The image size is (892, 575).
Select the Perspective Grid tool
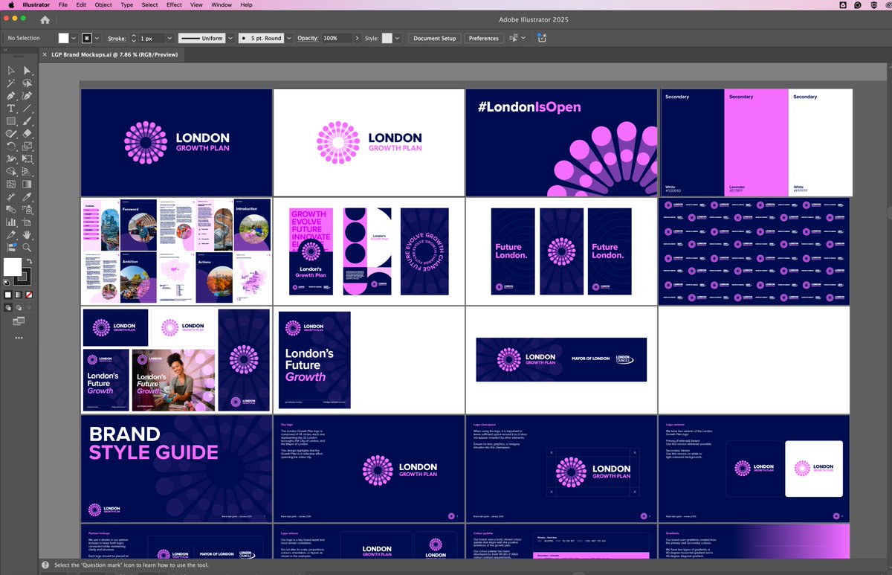[x=28, y=172]
